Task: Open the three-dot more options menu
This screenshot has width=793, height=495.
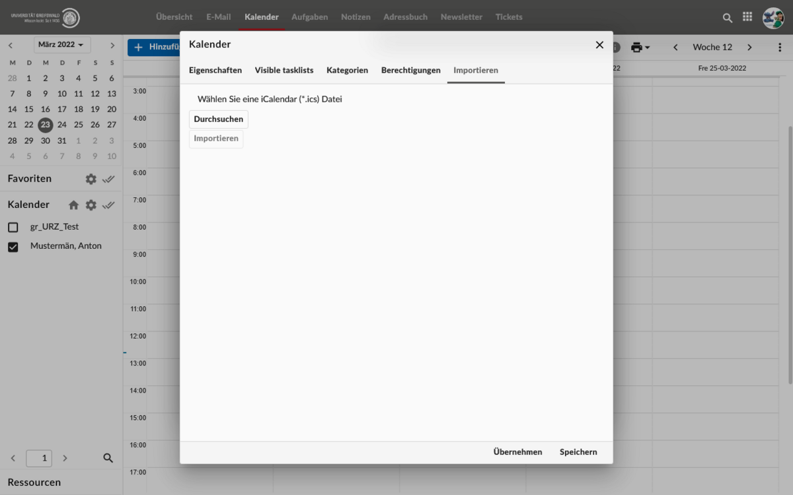Action: (780, 48)
